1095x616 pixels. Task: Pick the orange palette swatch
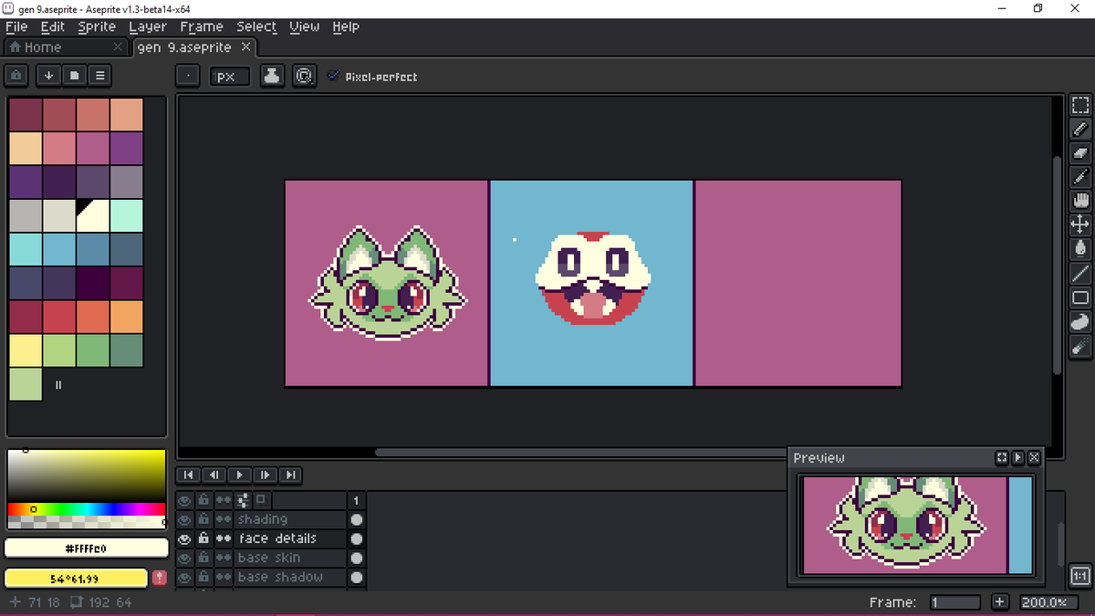point(127,317)
